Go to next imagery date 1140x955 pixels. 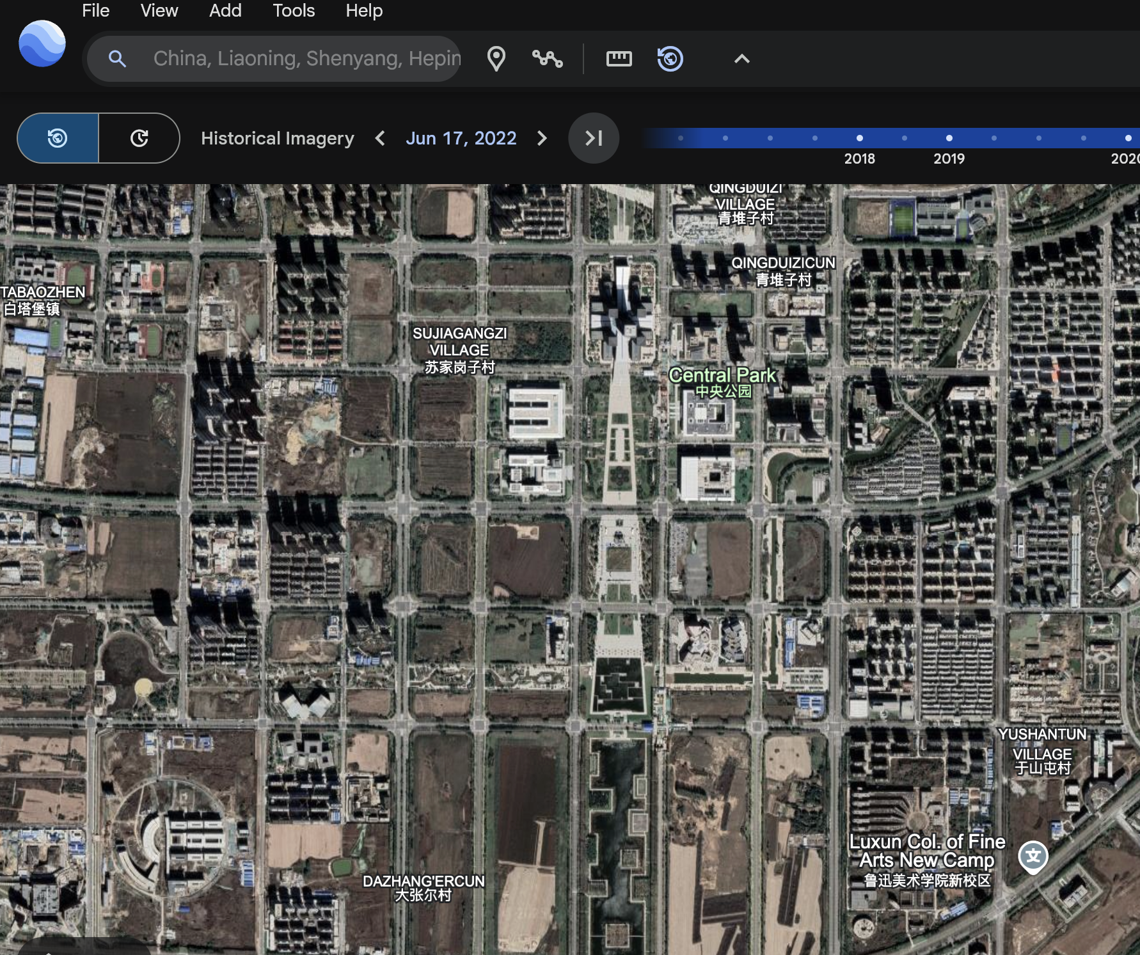pos(542,138)
